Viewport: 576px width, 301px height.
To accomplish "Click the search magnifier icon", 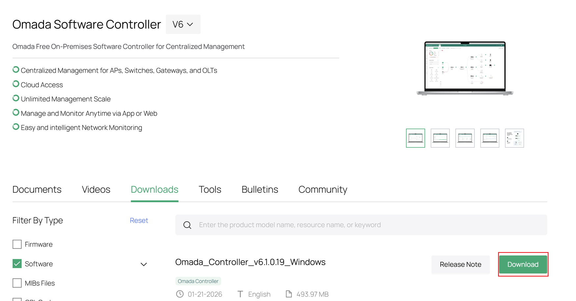I will coord(187,225).
